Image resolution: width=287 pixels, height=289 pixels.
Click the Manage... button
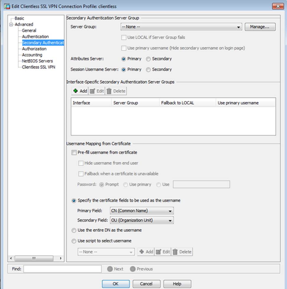point(260,27)
